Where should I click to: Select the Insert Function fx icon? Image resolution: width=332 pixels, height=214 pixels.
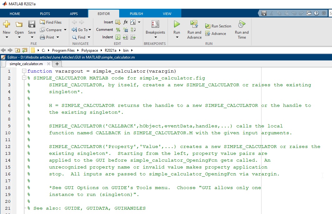click(x=126, y=22)
